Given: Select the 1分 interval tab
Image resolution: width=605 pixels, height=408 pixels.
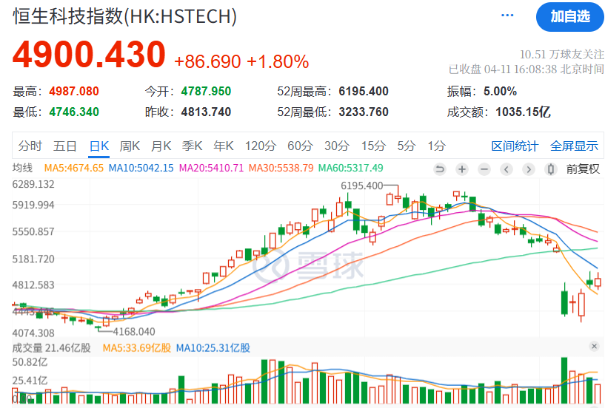Looking at the screenshot, I should pos(436,146).
